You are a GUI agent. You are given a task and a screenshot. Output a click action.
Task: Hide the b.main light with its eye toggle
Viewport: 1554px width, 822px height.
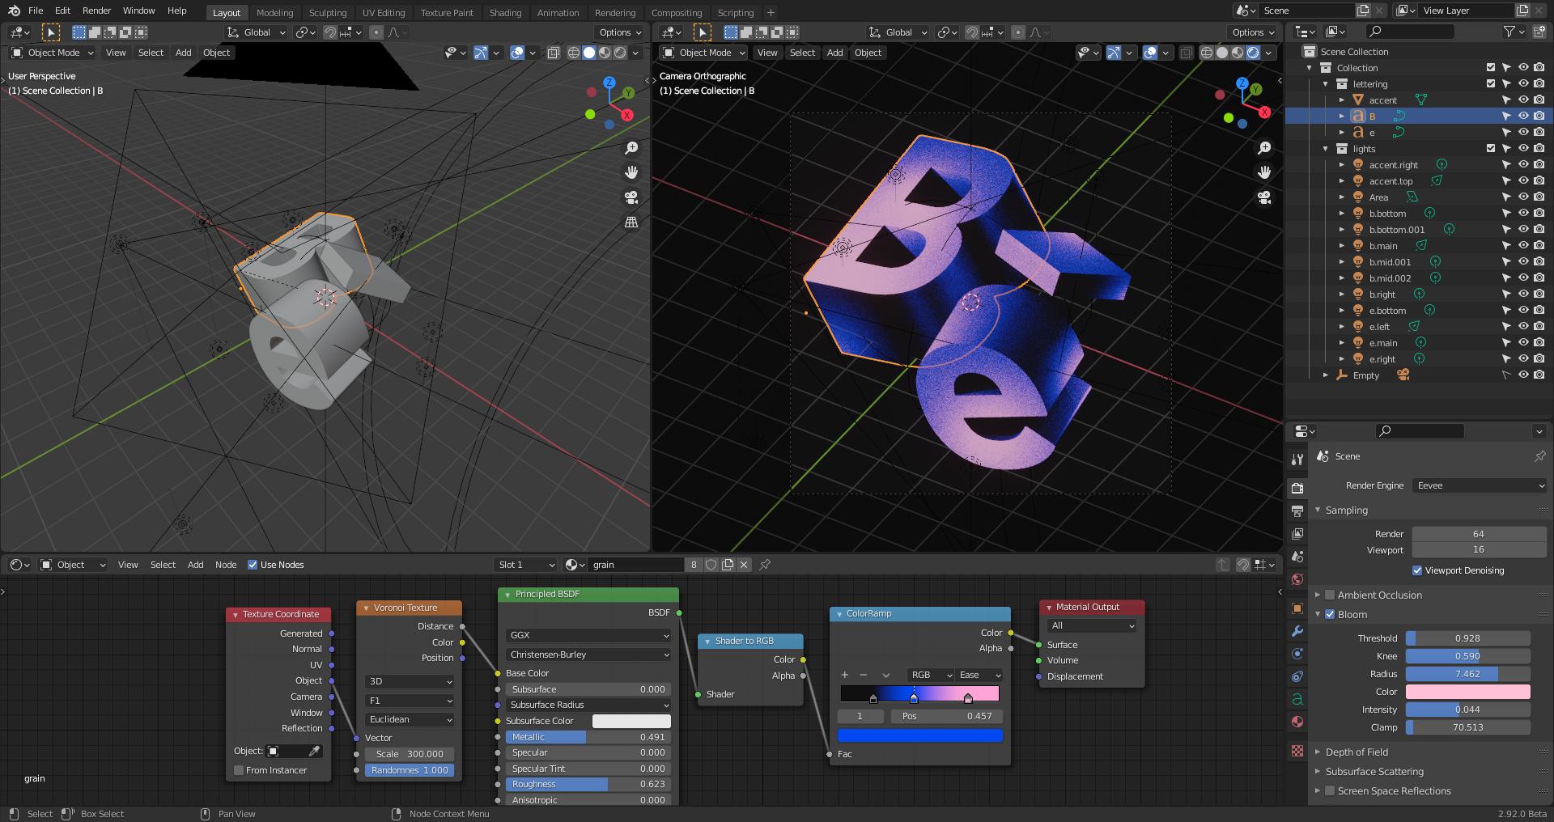[1522, 245]
